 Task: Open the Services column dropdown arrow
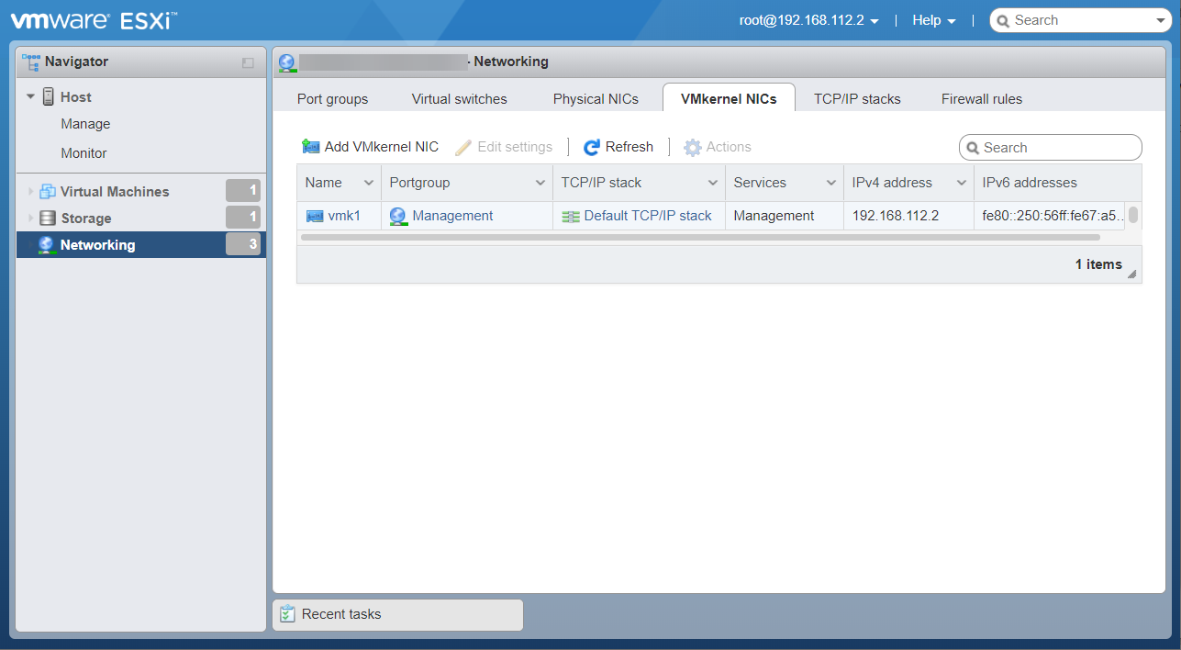[831, 183]
